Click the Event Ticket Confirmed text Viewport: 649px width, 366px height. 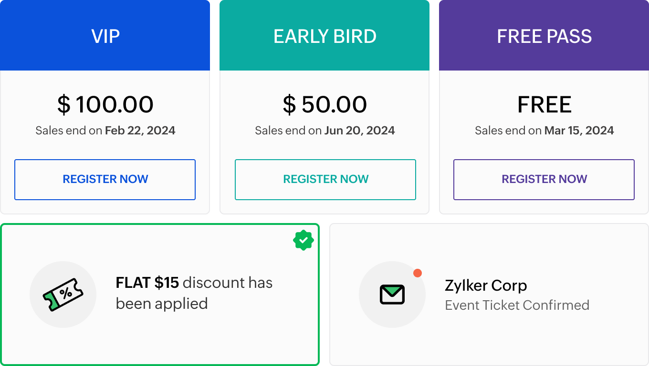[x=517, y=305]
